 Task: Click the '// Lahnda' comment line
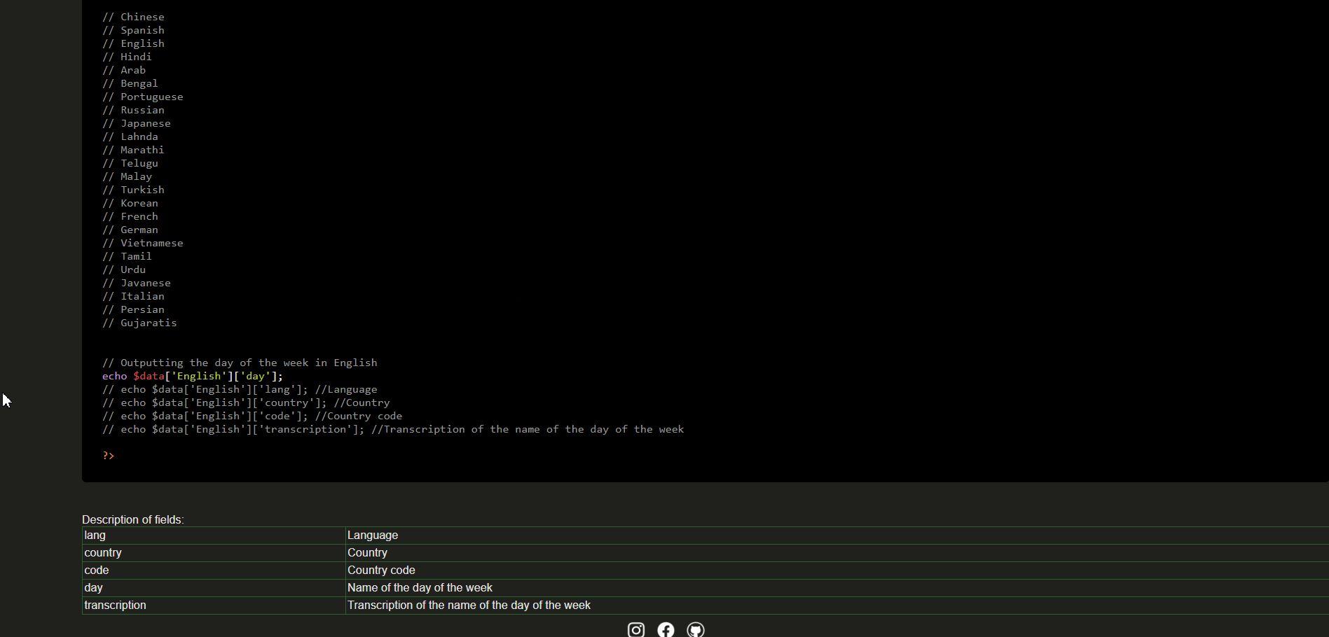click(x=130, y=136)
